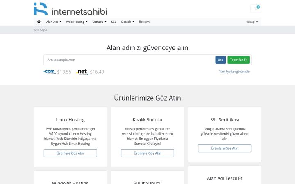295x184 pixels.
Task: Focus the domain search input field
Action: pyautogui.click(x=129, y=60)
